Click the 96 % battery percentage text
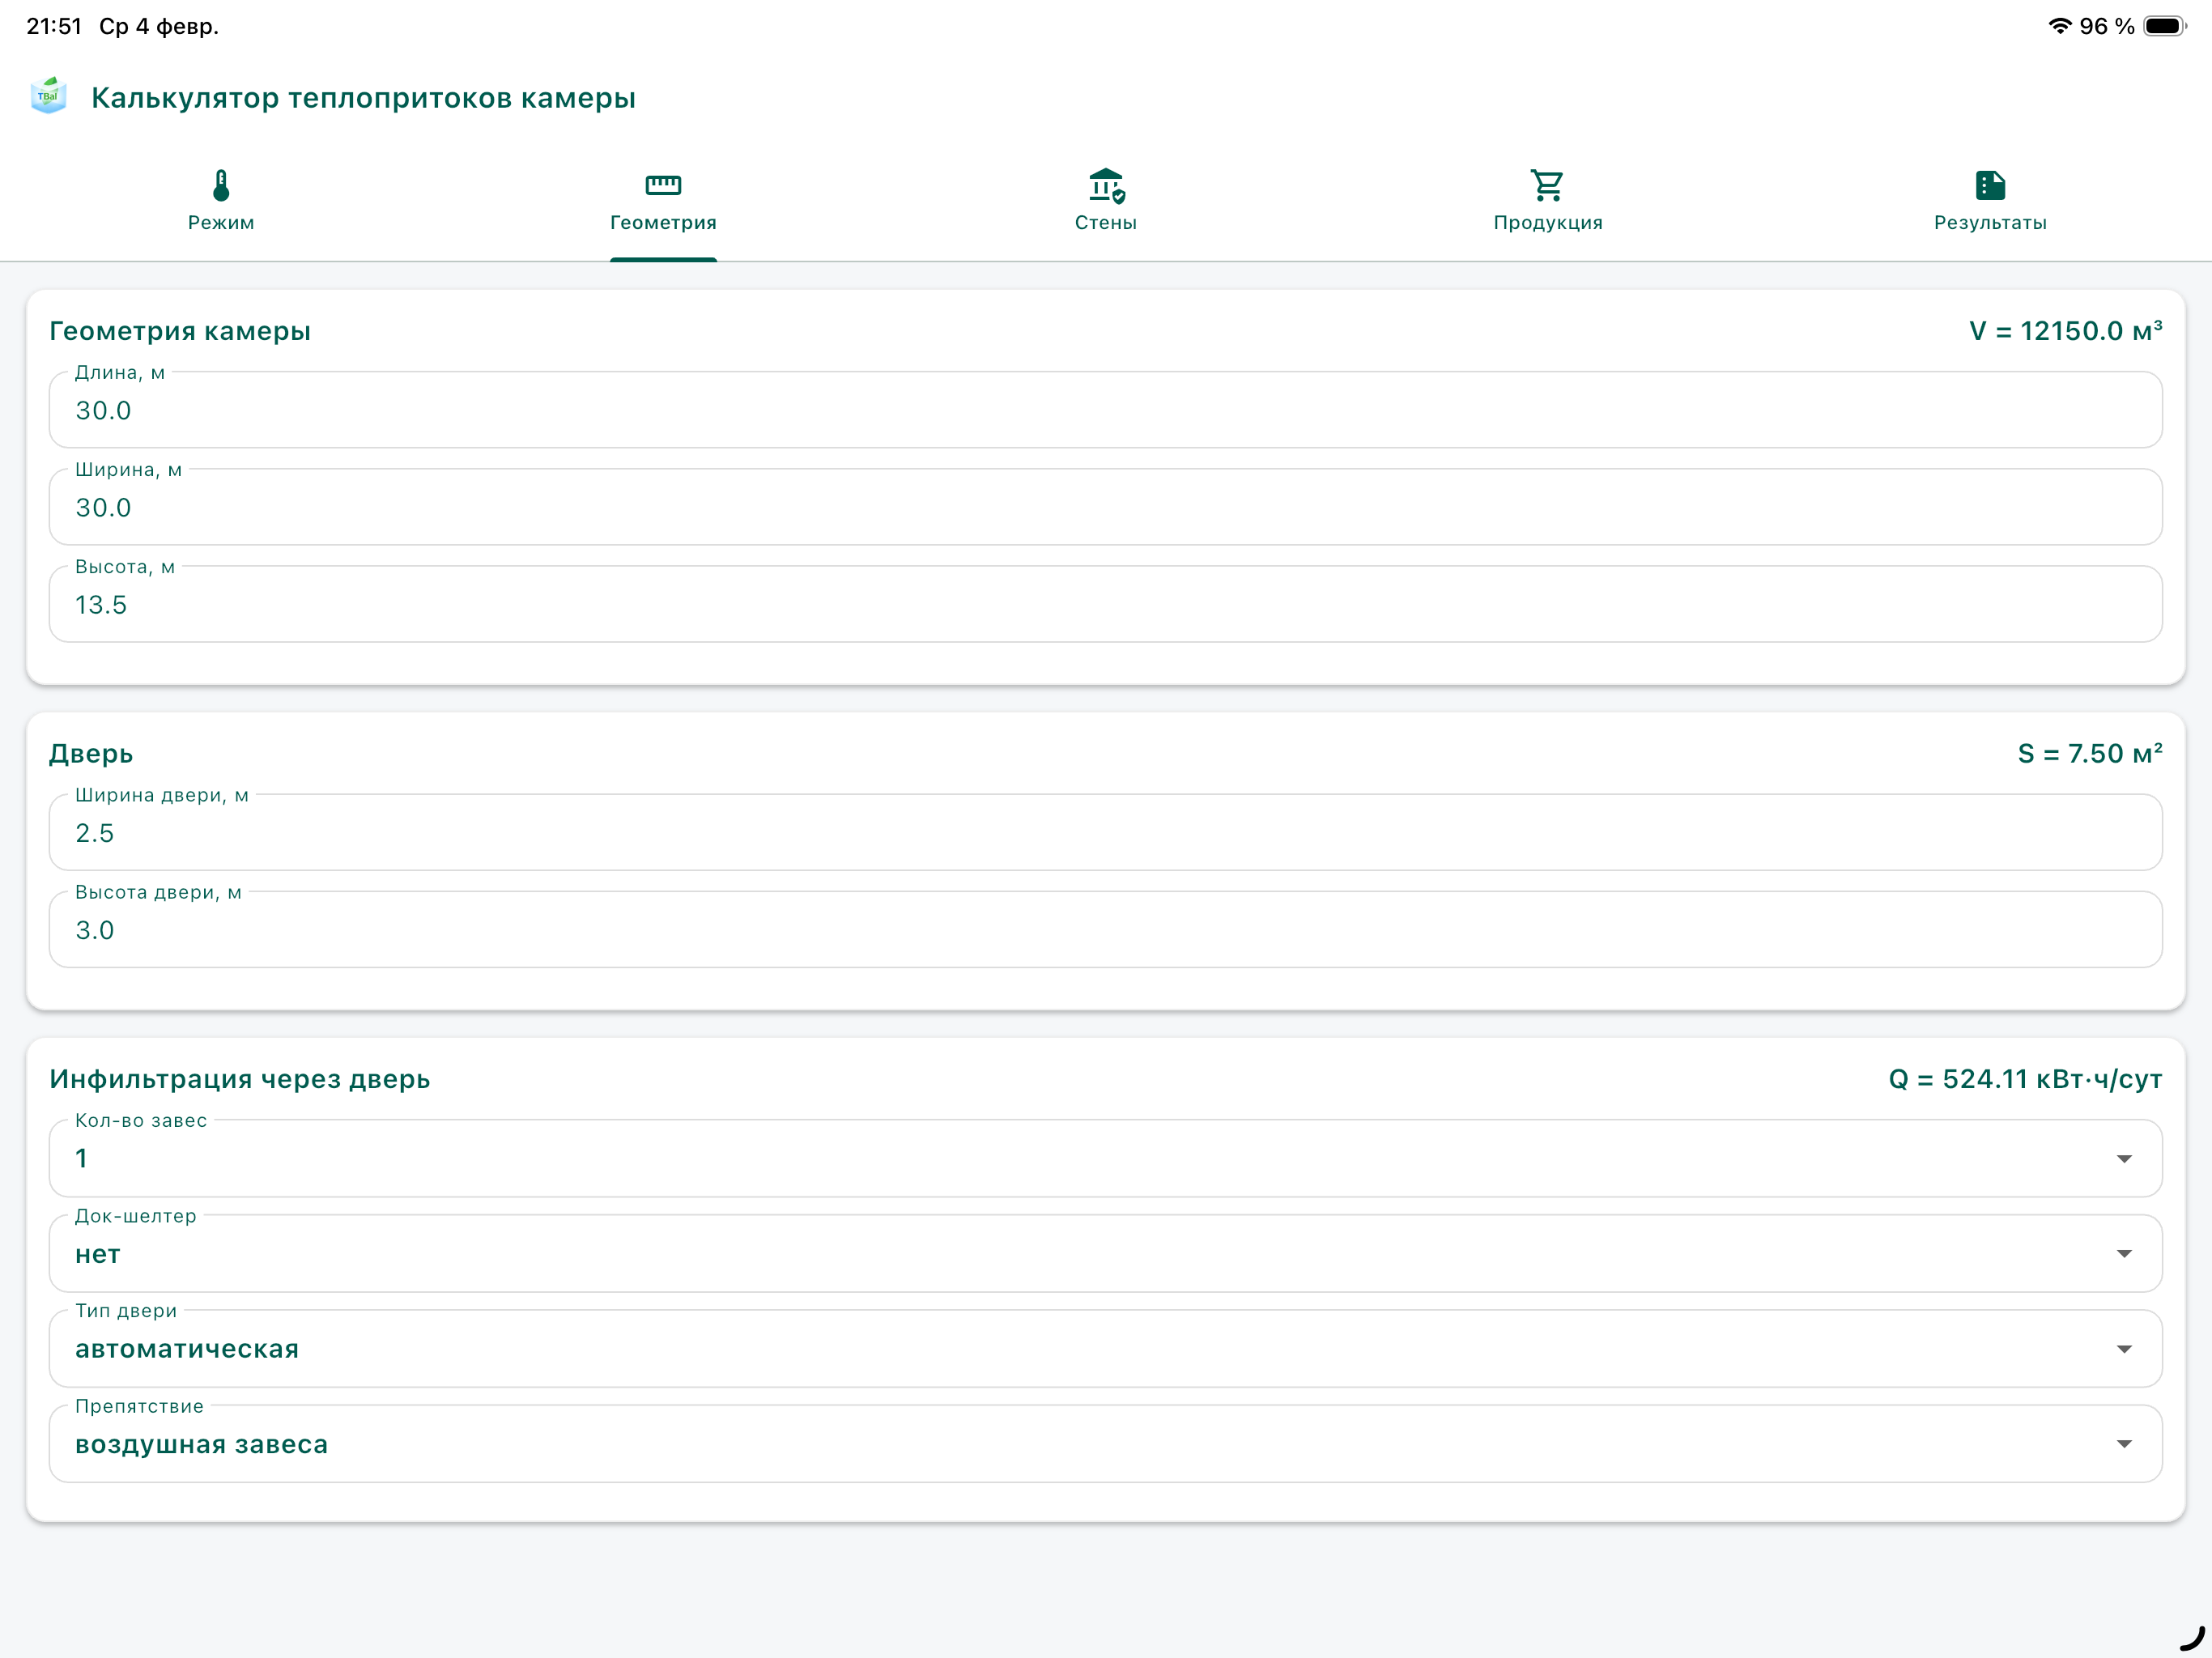 pyautogui.click(x=2106, y=26)
